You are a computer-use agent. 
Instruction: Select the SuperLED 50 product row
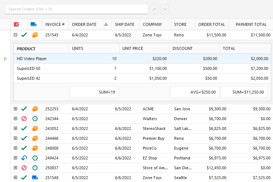(x=142, y=68)
